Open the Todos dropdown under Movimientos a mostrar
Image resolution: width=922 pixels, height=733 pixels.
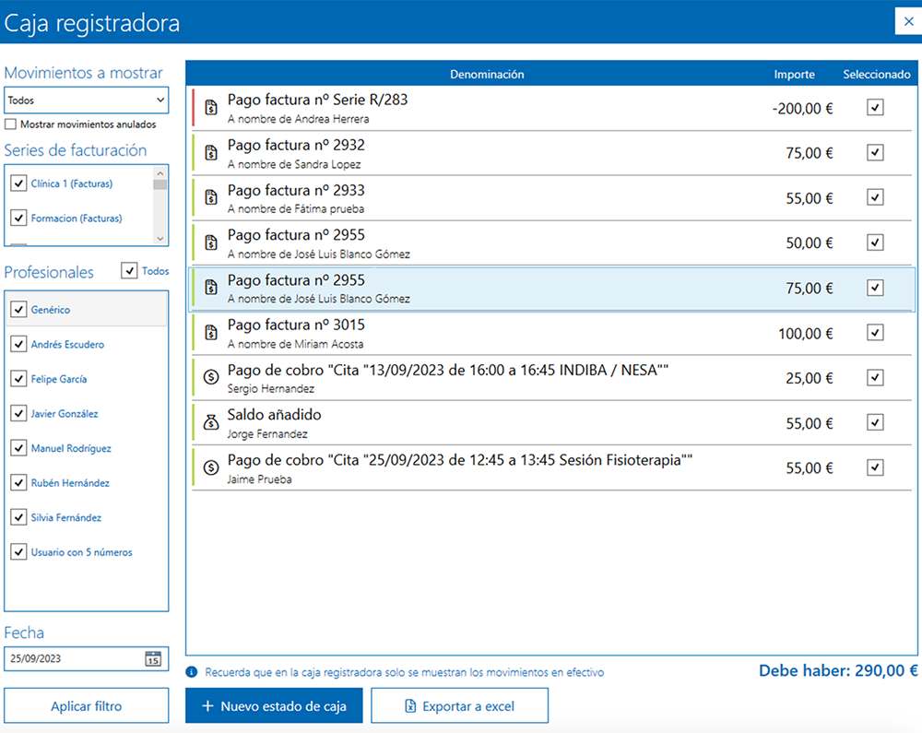tap(86, 100)
